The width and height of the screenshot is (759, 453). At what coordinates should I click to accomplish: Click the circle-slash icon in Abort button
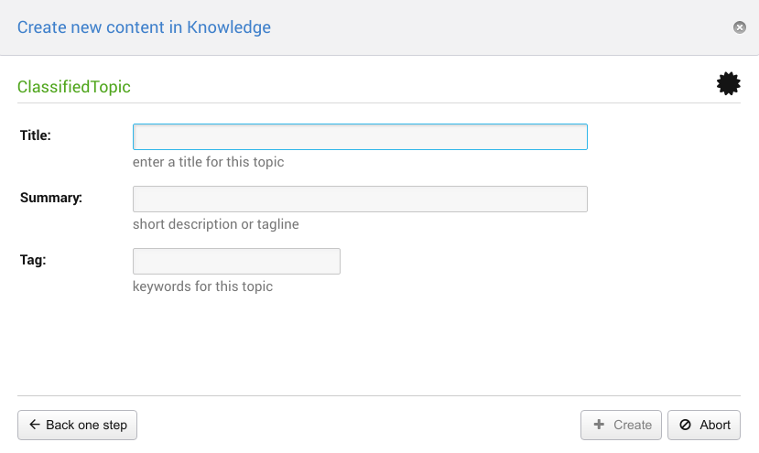pyautogui.click(x=685, y=425)
